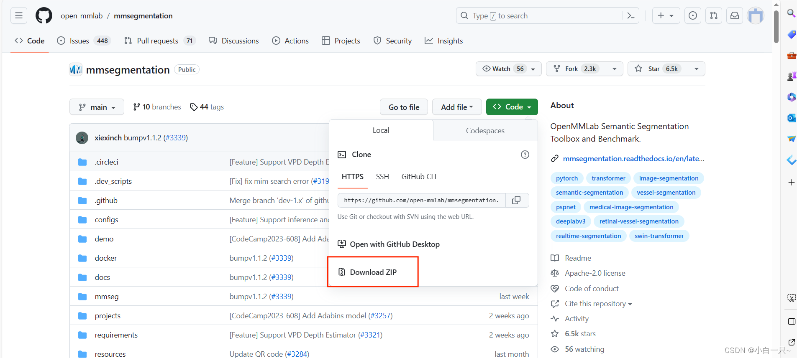Open the Discussions tab

pyautogui.click(x=234, y=41)
